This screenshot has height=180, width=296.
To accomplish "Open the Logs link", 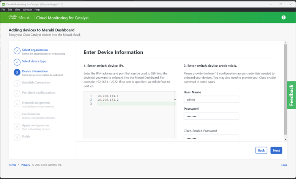I will (x=284, y=165).
